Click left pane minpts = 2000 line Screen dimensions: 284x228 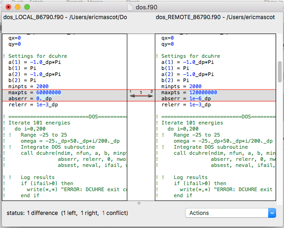(x=28, y=86)
